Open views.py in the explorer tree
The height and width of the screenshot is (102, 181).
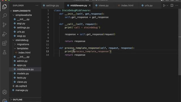22,82
